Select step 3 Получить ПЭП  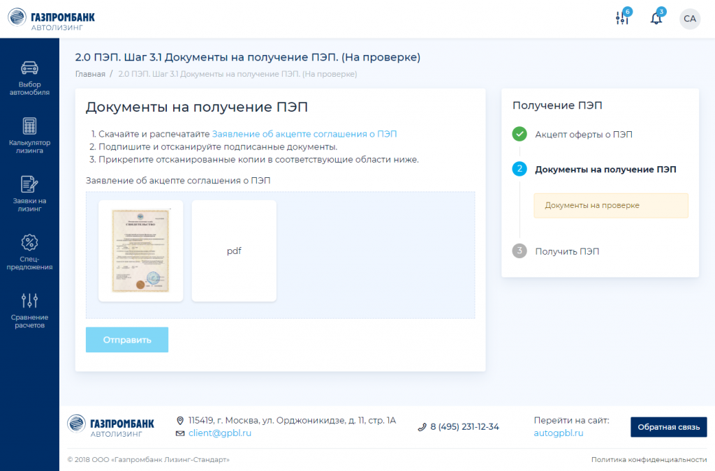point(556,251)
